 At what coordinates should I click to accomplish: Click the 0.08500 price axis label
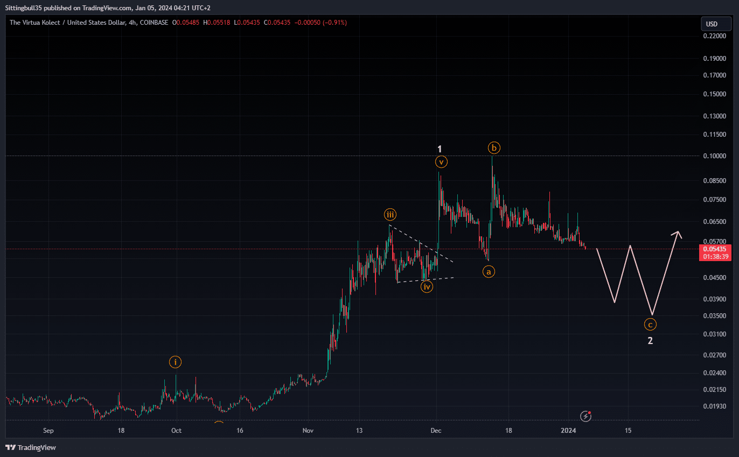(715, 181)
